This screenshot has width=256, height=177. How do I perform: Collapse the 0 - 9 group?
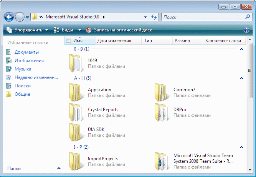[x=242, y=49]
